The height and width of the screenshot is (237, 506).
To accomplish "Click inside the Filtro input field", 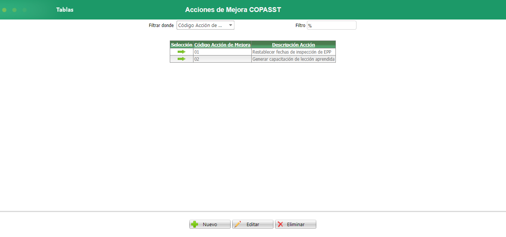I will click(331, 25).
